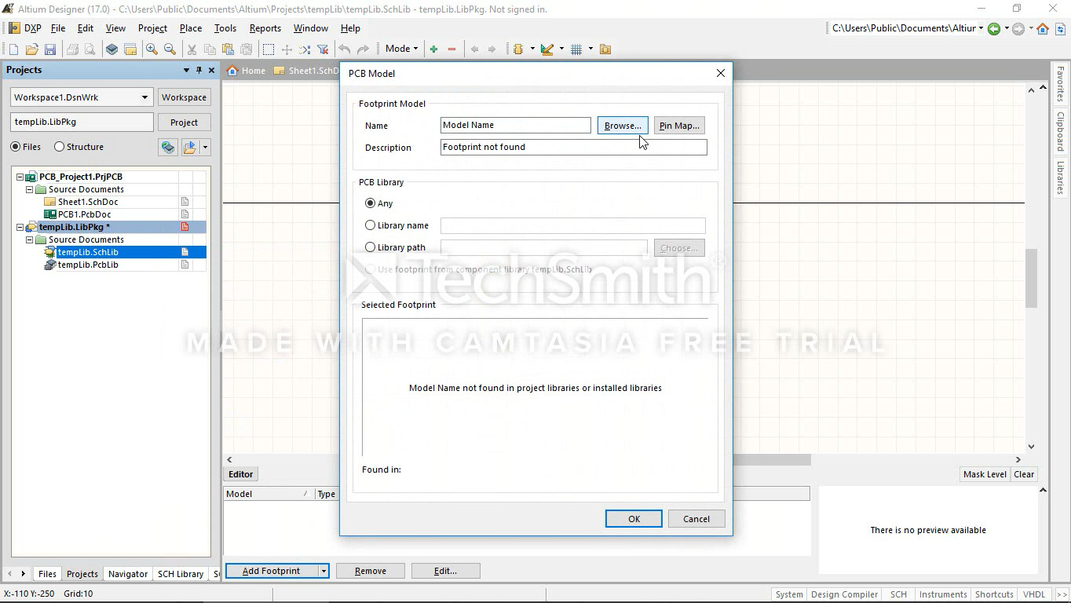Click the red minus toolbar icon
Screen dimensions: 1071x603
click(451, 49)
